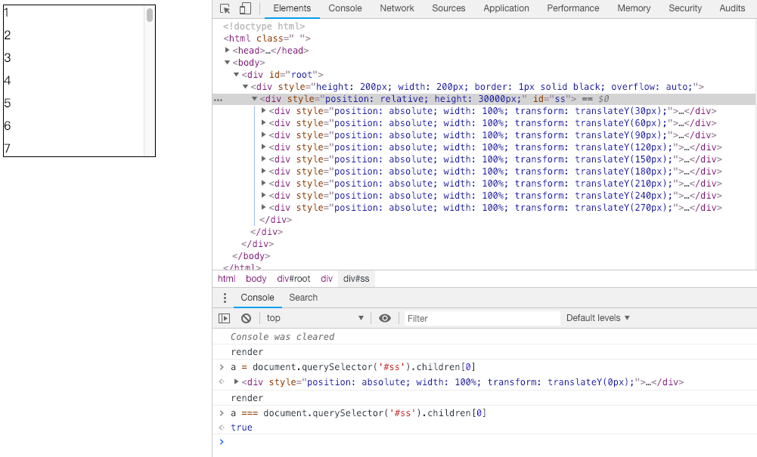Clear console with the ban icon
The image size is (757, 457).
(x=247, y=318)
